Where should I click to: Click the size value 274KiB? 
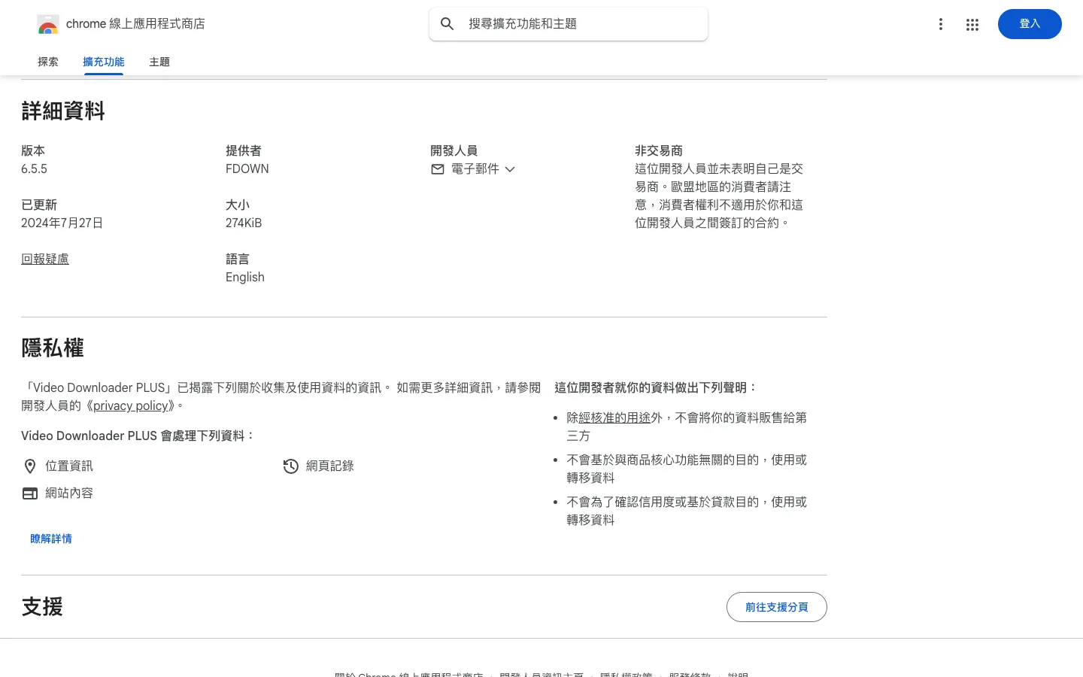click(x=244, y=223)
